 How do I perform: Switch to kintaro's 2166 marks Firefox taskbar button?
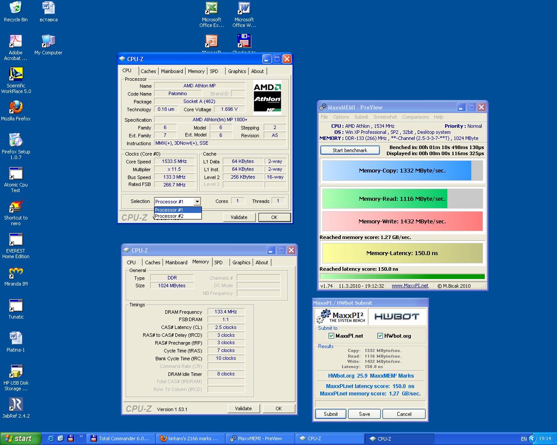tap(190, 438)
